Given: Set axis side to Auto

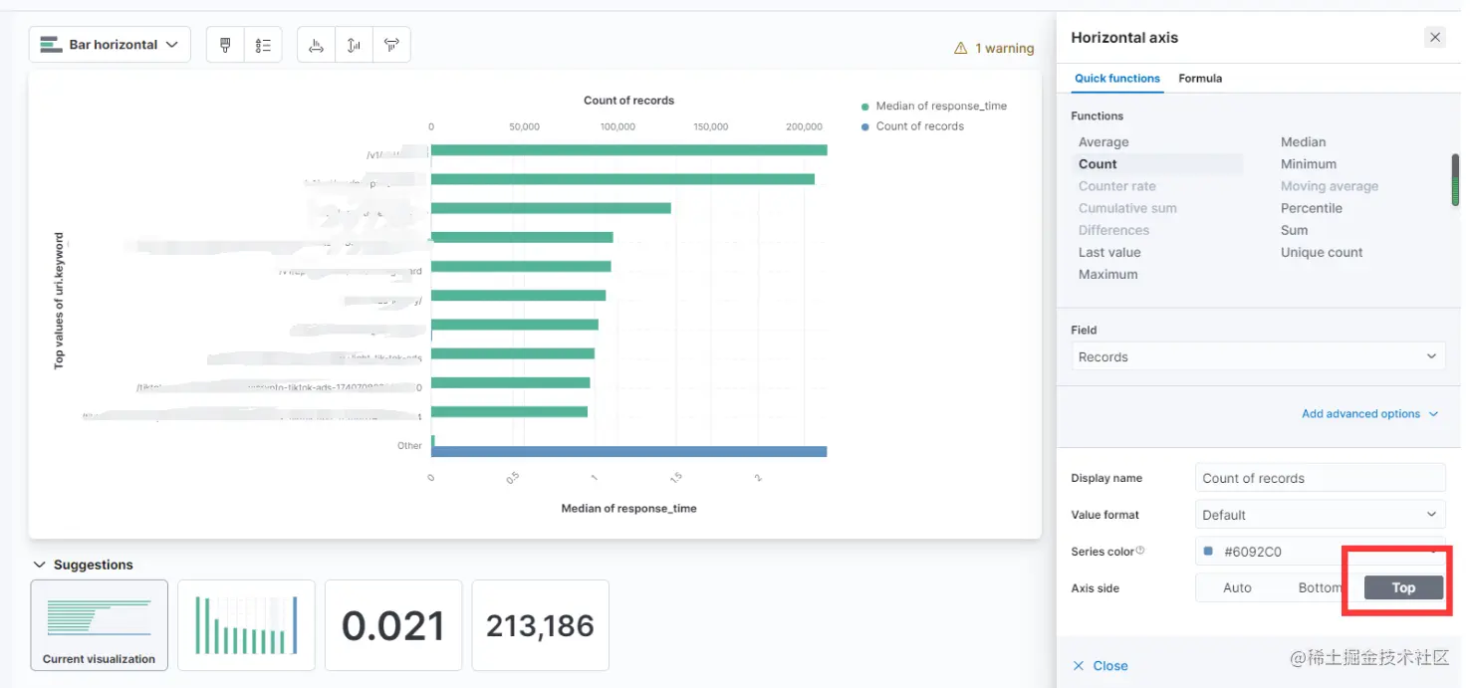Looking at the screenshot, I should click(1237, 588).
